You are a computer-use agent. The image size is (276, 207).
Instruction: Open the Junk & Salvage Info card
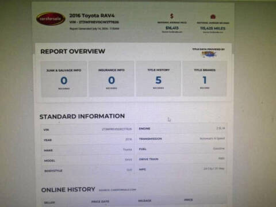pyautogui.click(x=64, y=79)
